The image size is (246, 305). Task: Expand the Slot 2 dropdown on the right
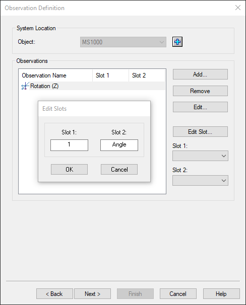click(x=200, y=180)
